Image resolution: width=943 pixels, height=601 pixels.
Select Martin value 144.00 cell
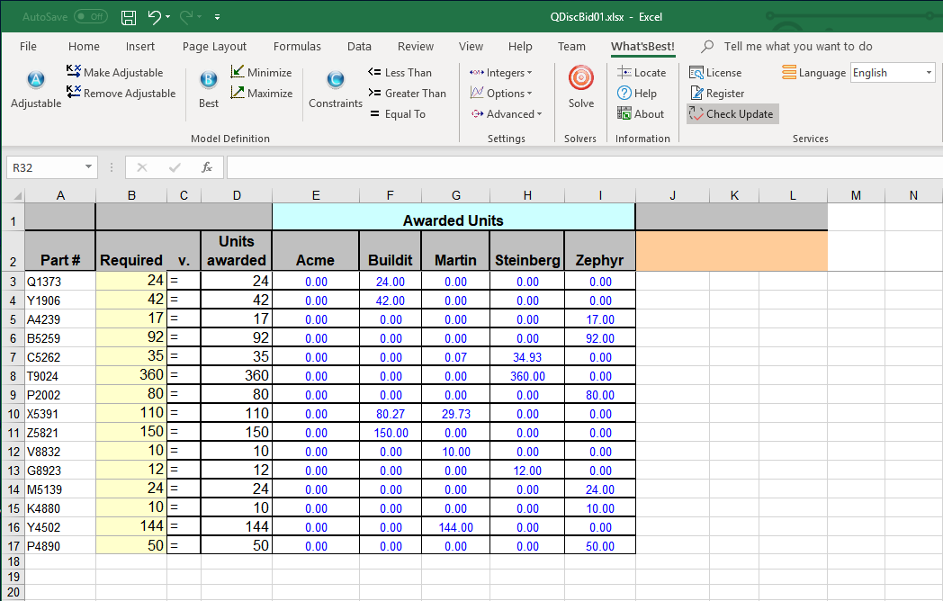pos(455,527)
